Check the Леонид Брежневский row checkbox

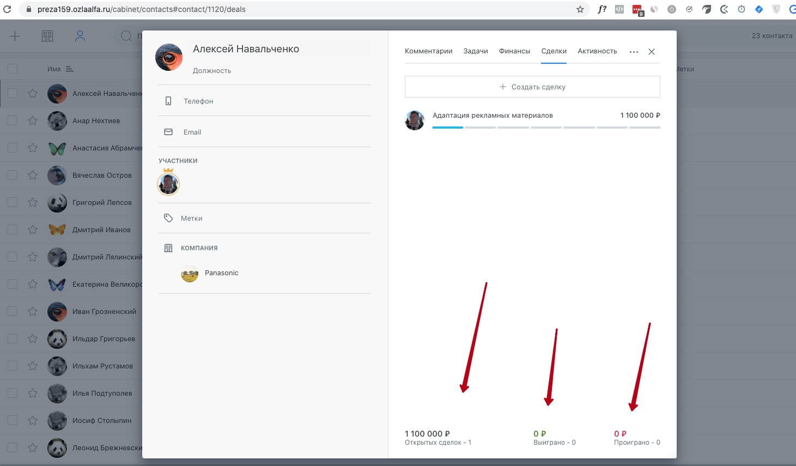pos(13,447)
